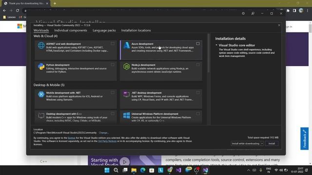This screenshot has width=312, height=175.
Task: Open Chrome profile avatar
Action: click(x=301, y=11)
